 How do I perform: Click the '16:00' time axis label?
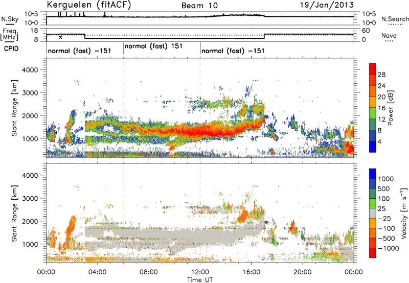pos(251,272)
